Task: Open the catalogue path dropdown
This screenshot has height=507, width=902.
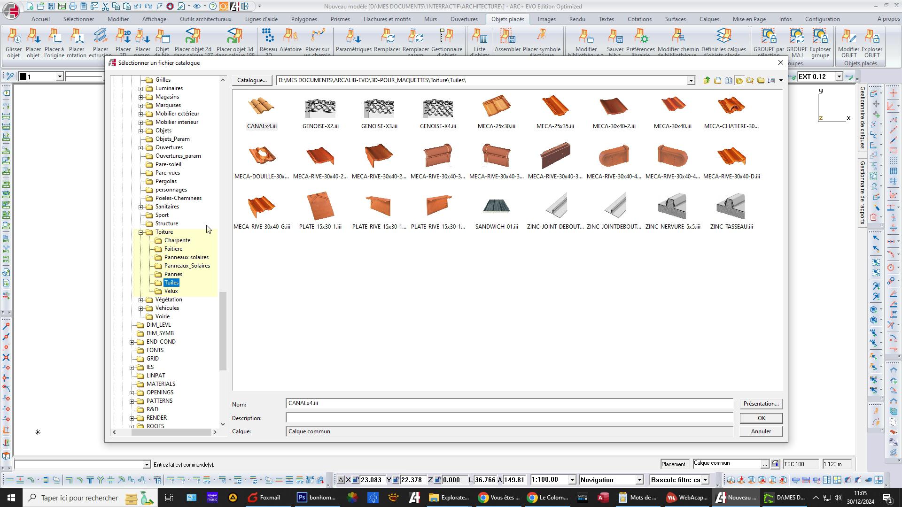Action: pos(691,81)
